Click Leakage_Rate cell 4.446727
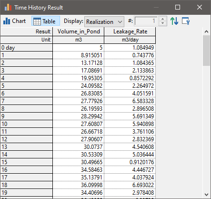The width and height of the screenshot is (211, 199). tap(130, 170)
